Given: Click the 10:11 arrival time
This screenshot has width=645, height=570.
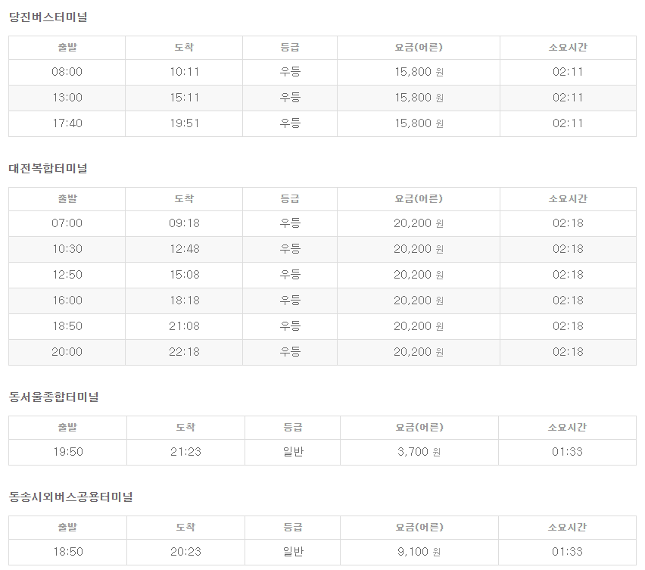Looking at the screenshot, I should click(184, 72).
